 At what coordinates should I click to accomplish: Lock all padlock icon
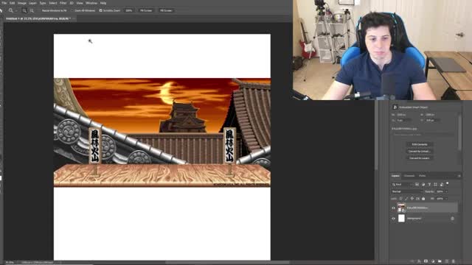(x=423, y=199)
